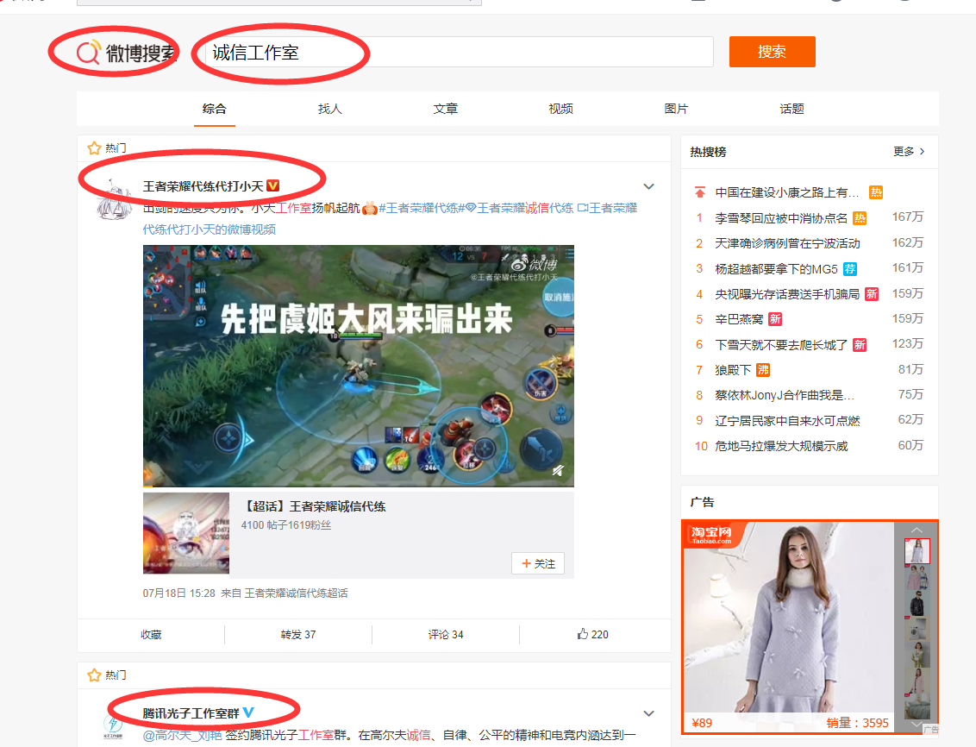Open hot search 蔡依林JonyJ合作曲我是…
Image resolution: width=976 pixels, height=747 pixels.
(x=785, y=395)
